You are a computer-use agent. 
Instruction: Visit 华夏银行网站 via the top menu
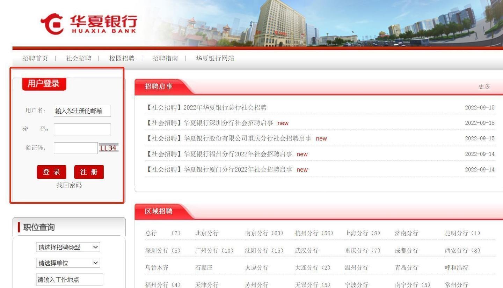[214, 58]
